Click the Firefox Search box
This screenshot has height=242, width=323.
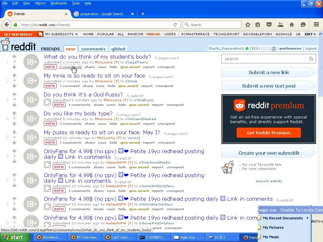212,25
